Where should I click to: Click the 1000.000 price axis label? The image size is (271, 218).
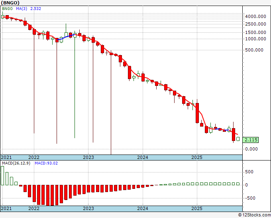click(255, 39)
